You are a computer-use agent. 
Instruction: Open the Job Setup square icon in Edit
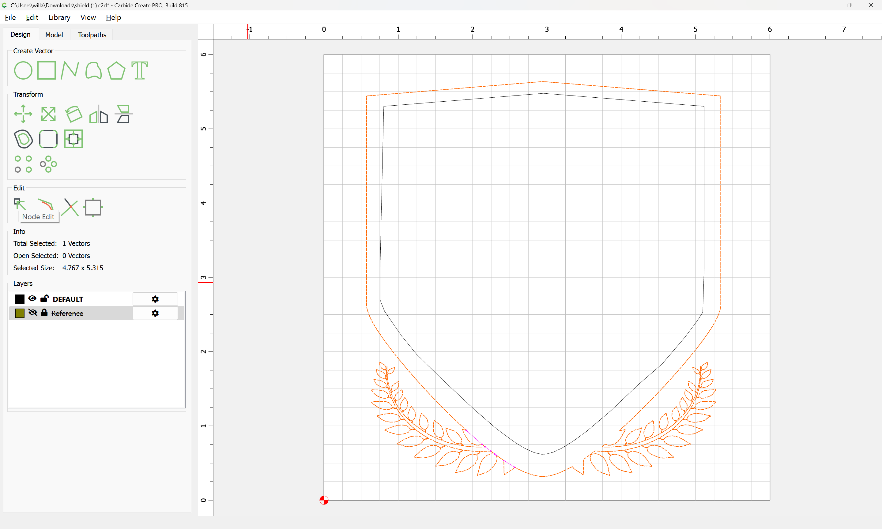tap(93, 208)
